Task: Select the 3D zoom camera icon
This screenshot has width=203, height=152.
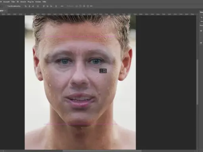Action: point(91,6)
